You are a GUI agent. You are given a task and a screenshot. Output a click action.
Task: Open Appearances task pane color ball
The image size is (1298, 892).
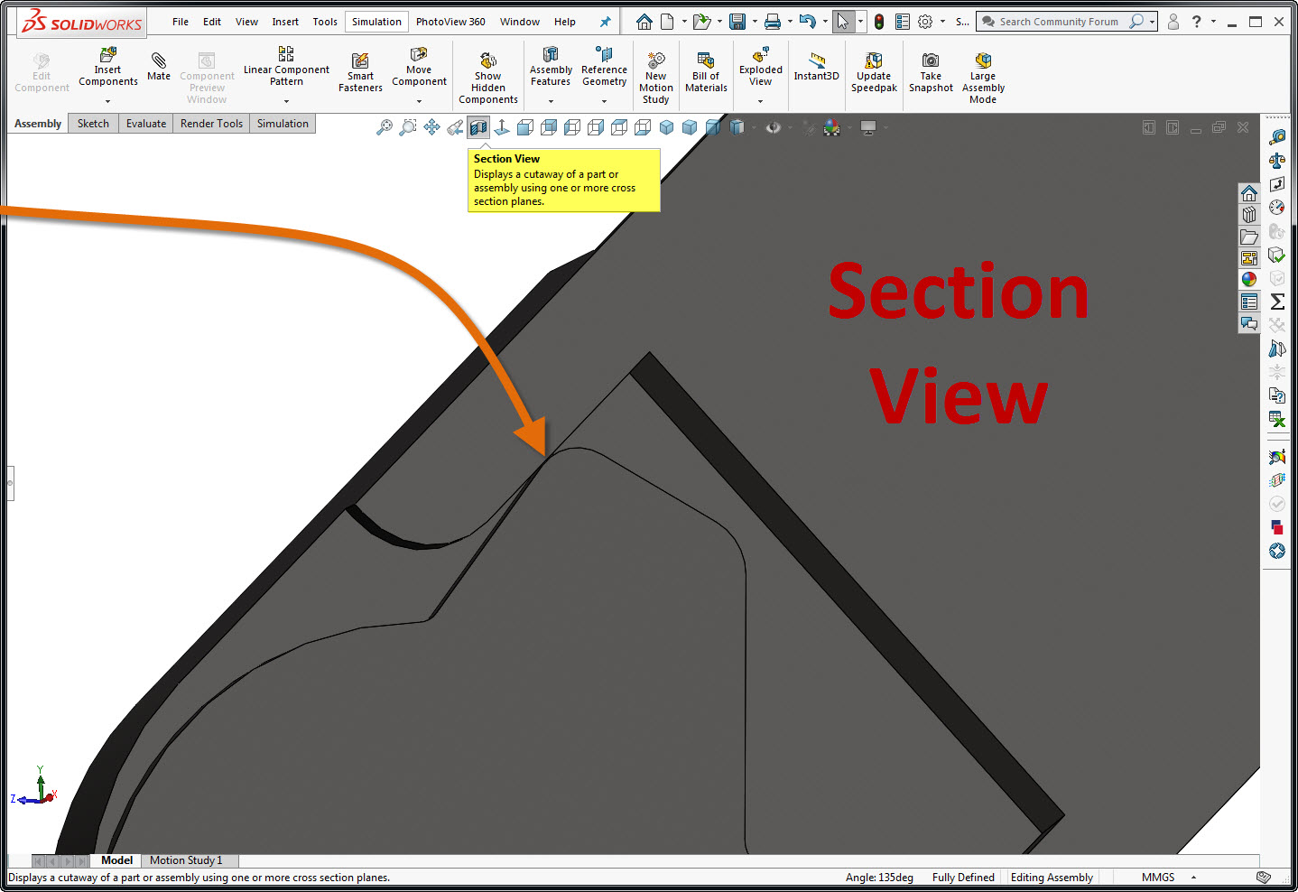[x=1249, y=280]
